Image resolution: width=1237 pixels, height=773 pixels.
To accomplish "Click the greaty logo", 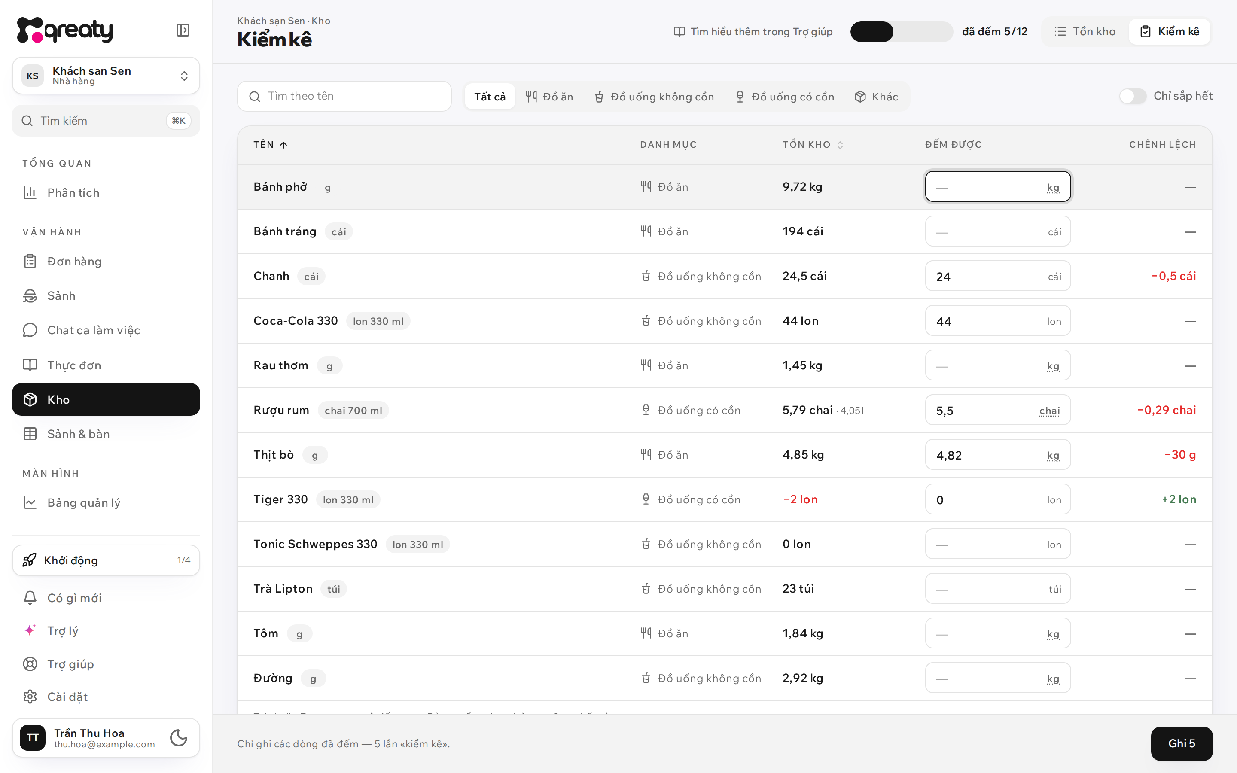I will [x=65, y=30].
